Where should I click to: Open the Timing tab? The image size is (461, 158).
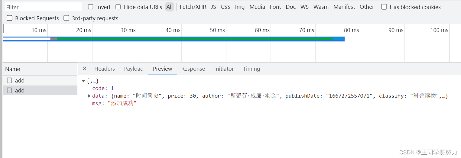tap(252, 69)
